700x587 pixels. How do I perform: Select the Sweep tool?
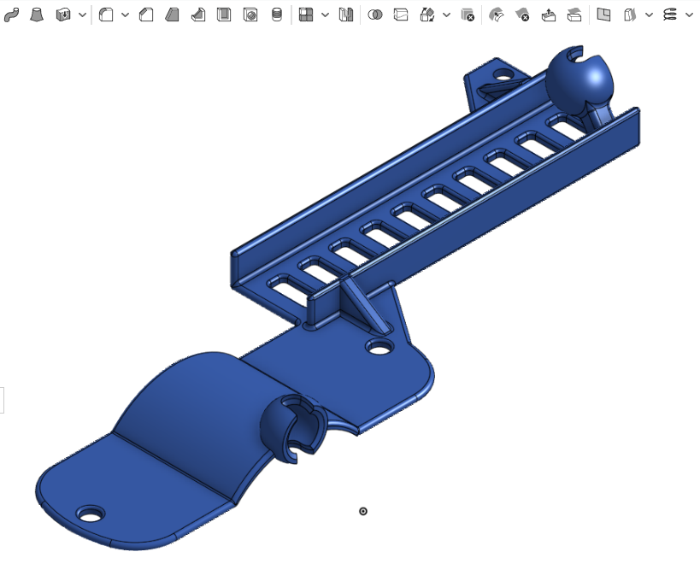click(11, 15)
